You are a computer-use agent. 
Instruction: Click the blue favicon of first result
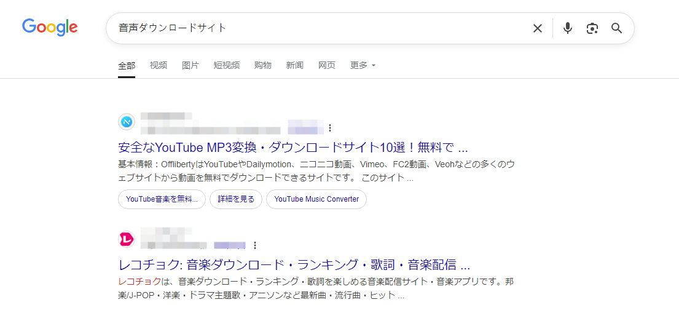(x=127, y=122)
